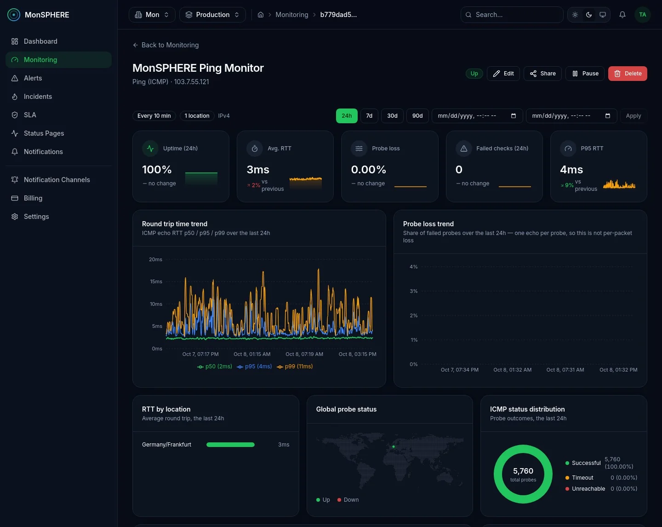This screenshot has height=527, width=662.
Task: Toggle the p50 (2ms) series in the legend
Action: point(214,367)
